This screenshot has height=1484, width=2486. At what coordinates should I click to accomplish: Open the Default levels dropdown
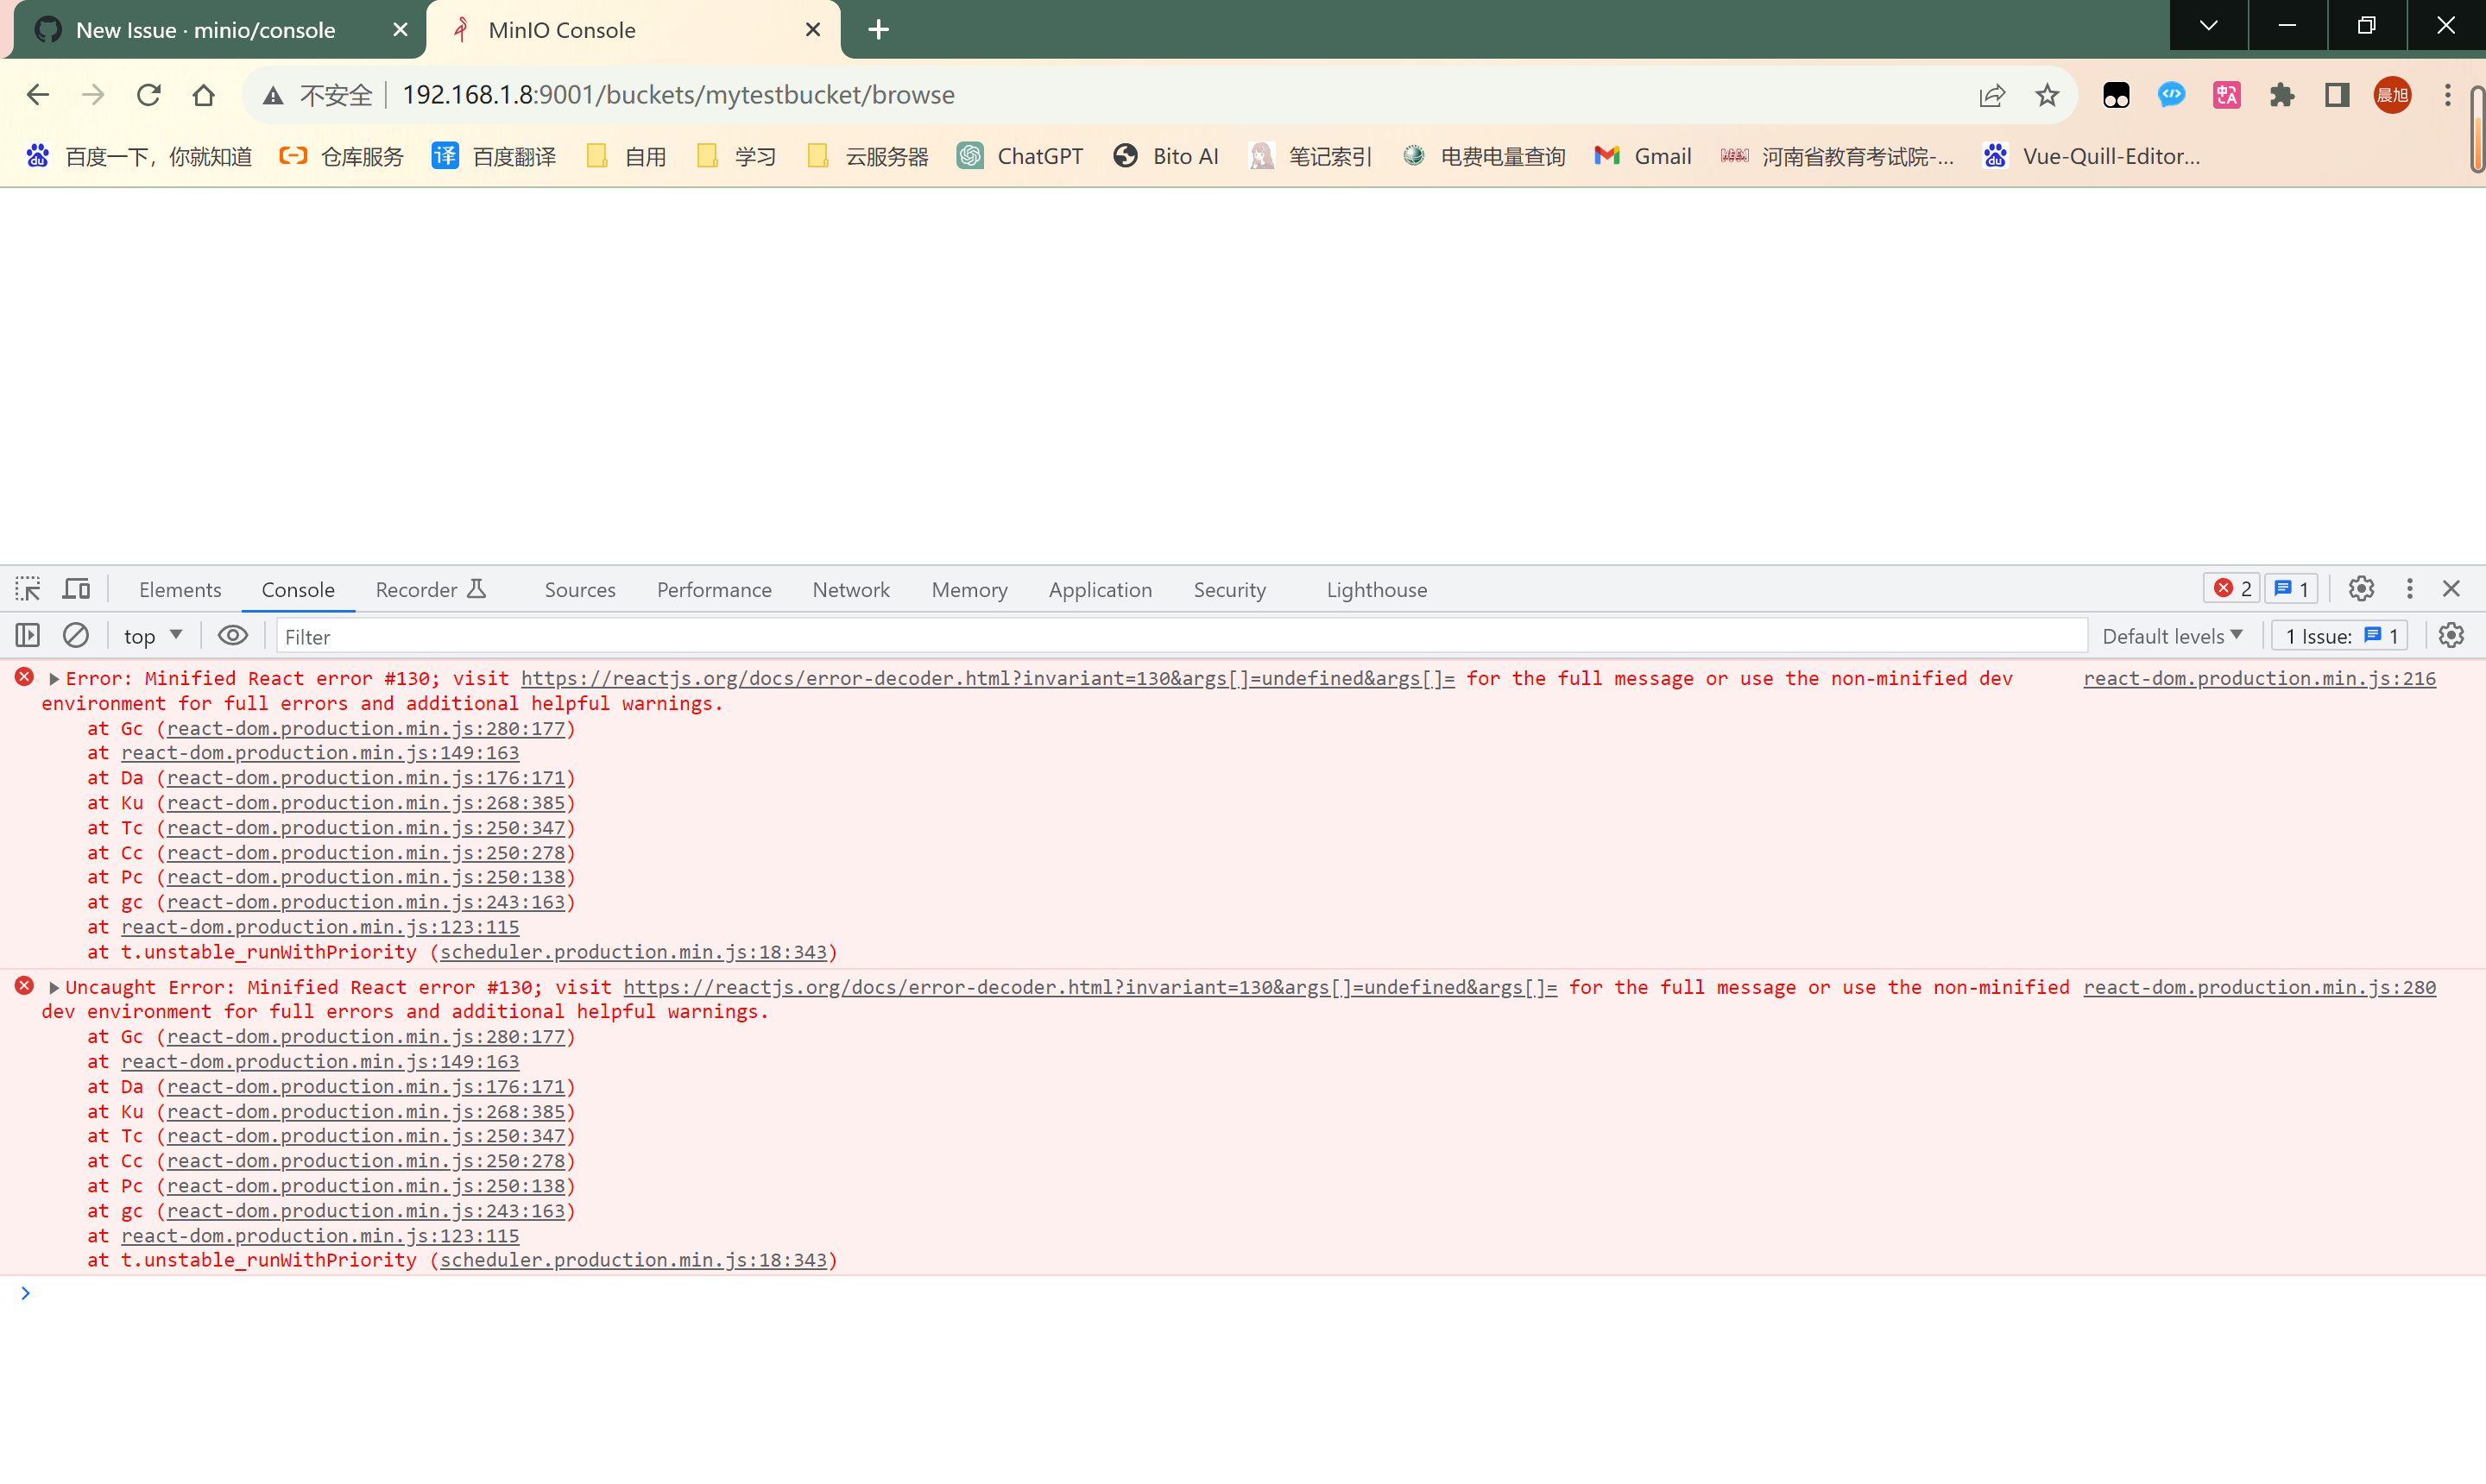tap(2172, 636)
